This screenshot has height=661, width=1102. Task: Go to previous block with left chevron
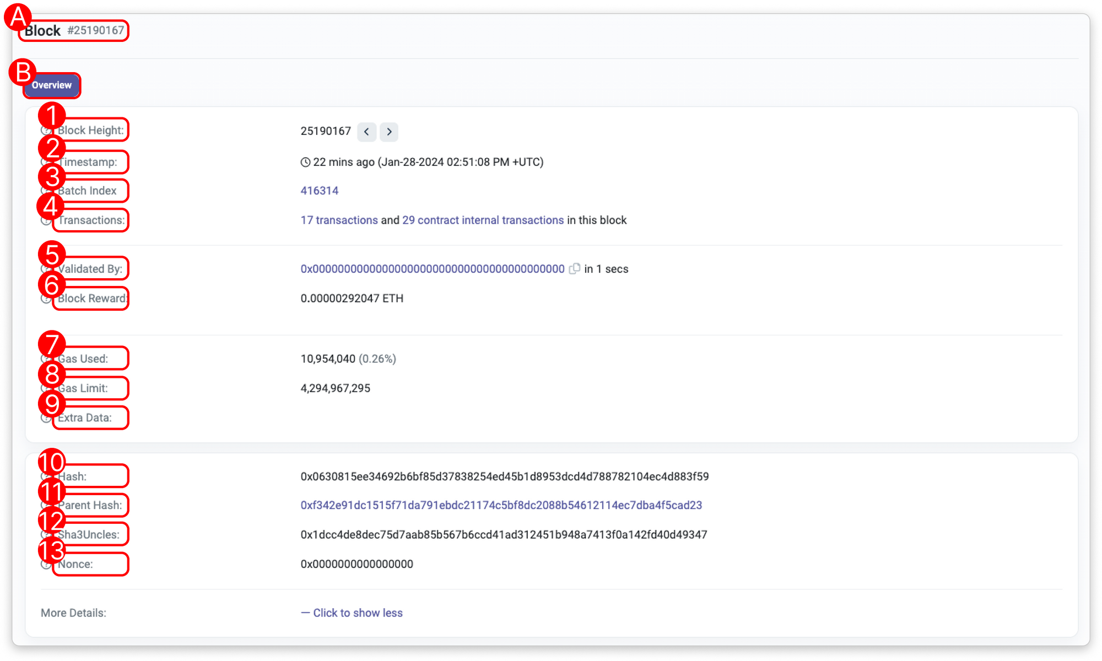366,132
